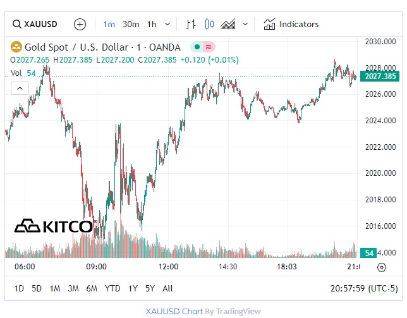The width and height of the screenshot is (407, 318).
Task: Set date range to 1D
Action: [19, 288]
